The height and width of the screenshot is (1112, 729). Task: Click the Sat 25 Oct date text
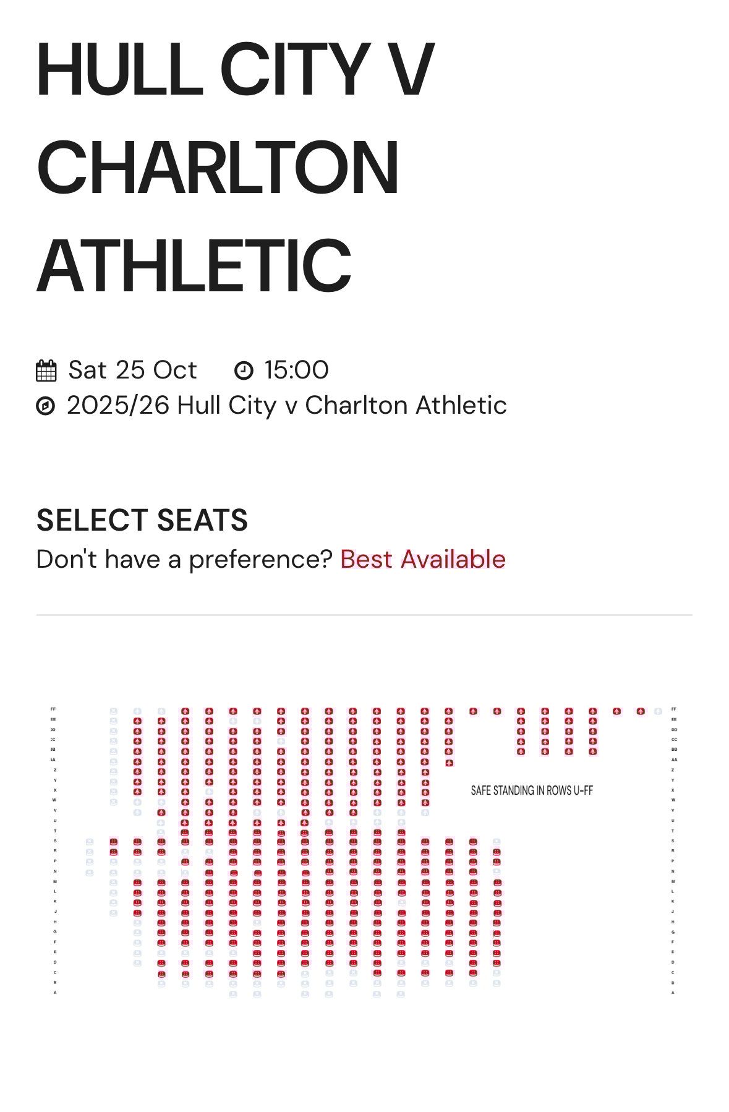pos(132,370)
